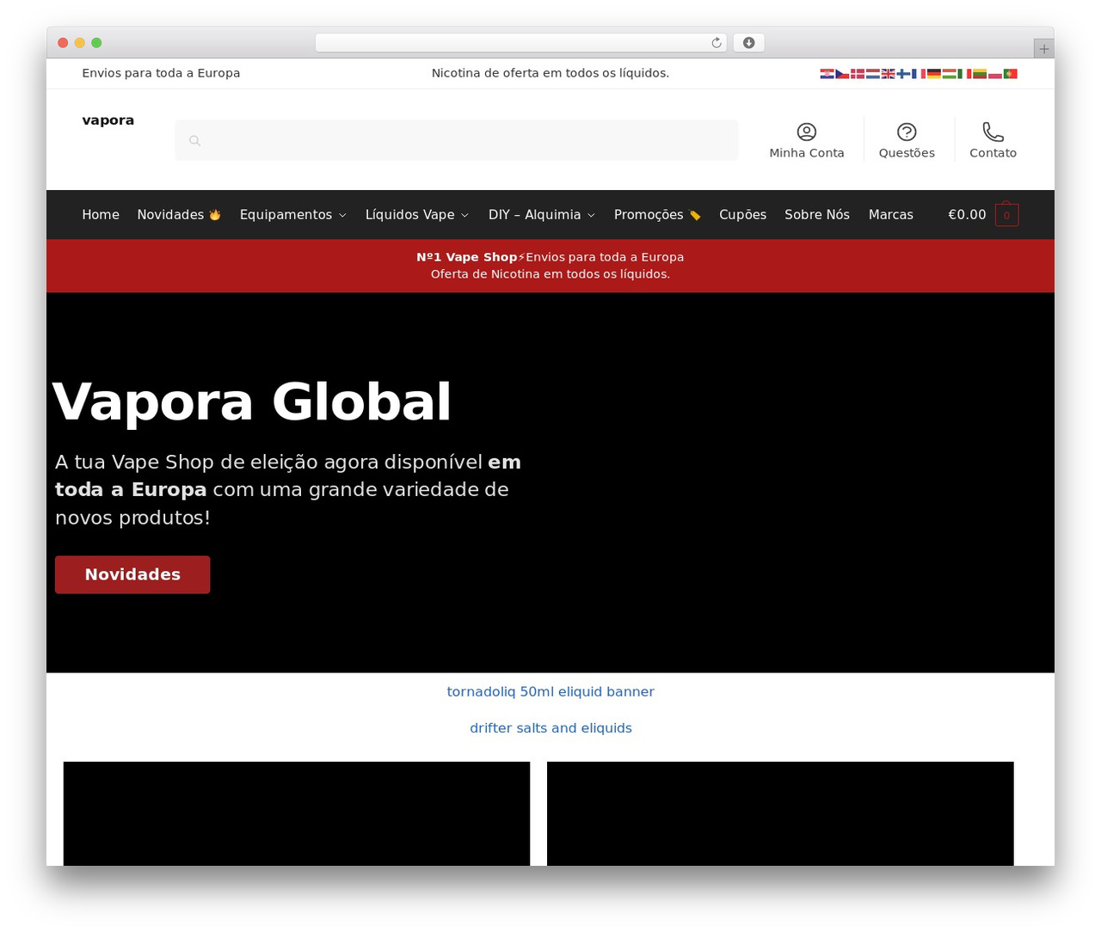Select the Italian flag language

tap(964, 74)
